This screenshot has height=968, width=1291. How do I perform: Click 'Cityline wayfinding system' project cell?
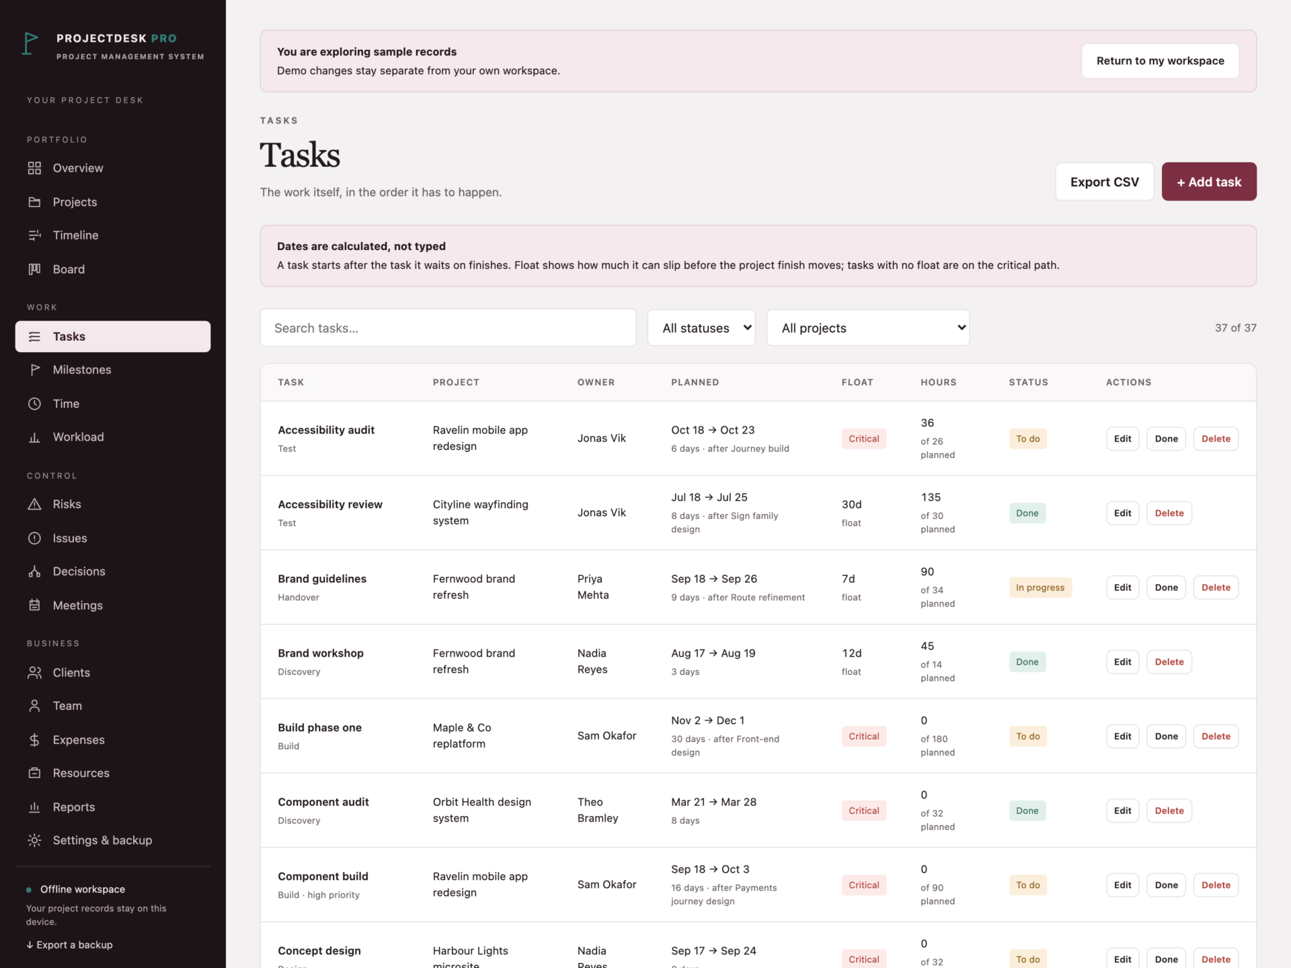[x=480, y=512]
